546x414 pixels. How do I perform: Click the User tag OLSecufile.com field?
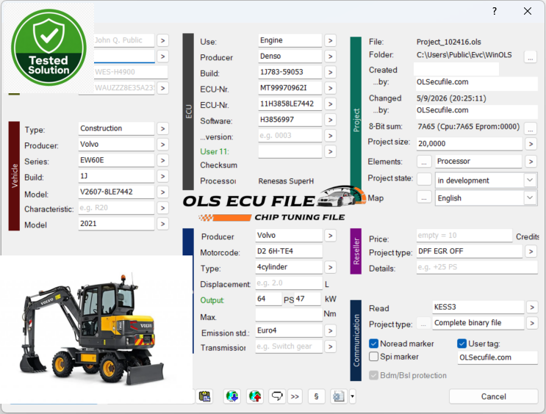(x=497, y=357)
